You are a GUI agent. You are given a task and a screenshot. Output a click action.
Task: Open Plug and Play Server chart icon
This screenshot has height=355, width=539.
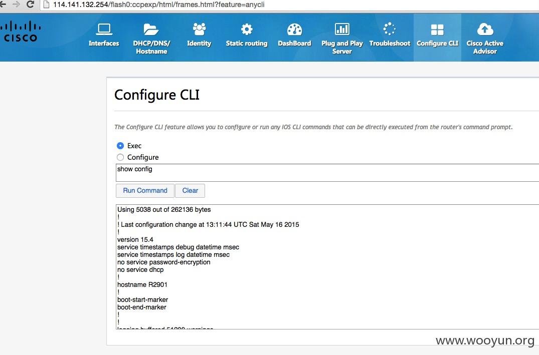[342, 29]
